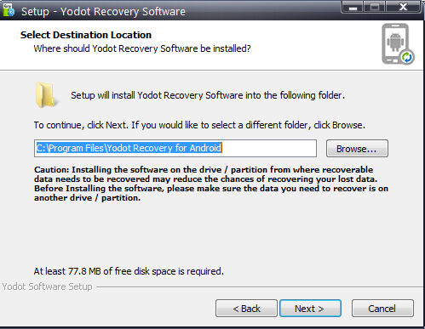Return to previous step with < Back
This screenshot has height=329, width=425.
tap(246, 309)
